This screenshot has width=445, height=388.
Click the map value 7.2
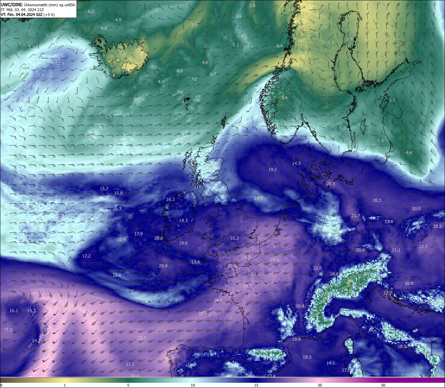tap(194, 79)
